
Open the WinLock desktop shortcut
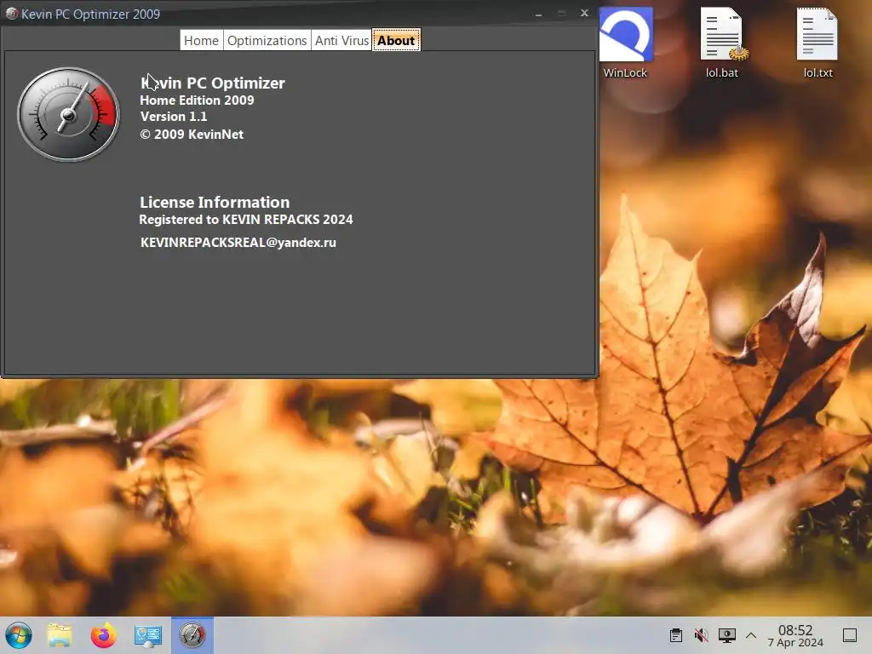click(625, 43)
